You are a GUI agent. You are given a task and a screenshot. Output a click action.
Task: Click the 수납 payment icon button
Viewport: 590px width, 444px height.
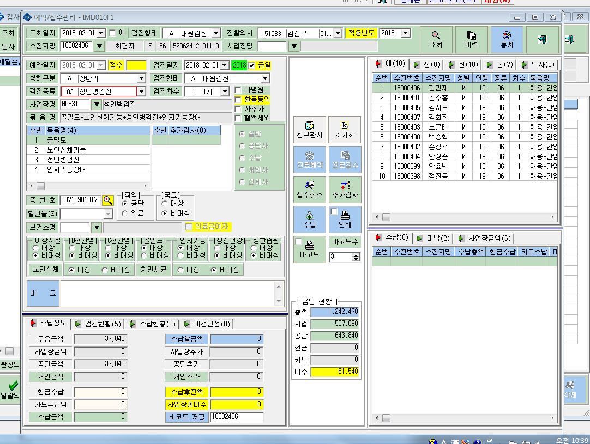(309, 220)
